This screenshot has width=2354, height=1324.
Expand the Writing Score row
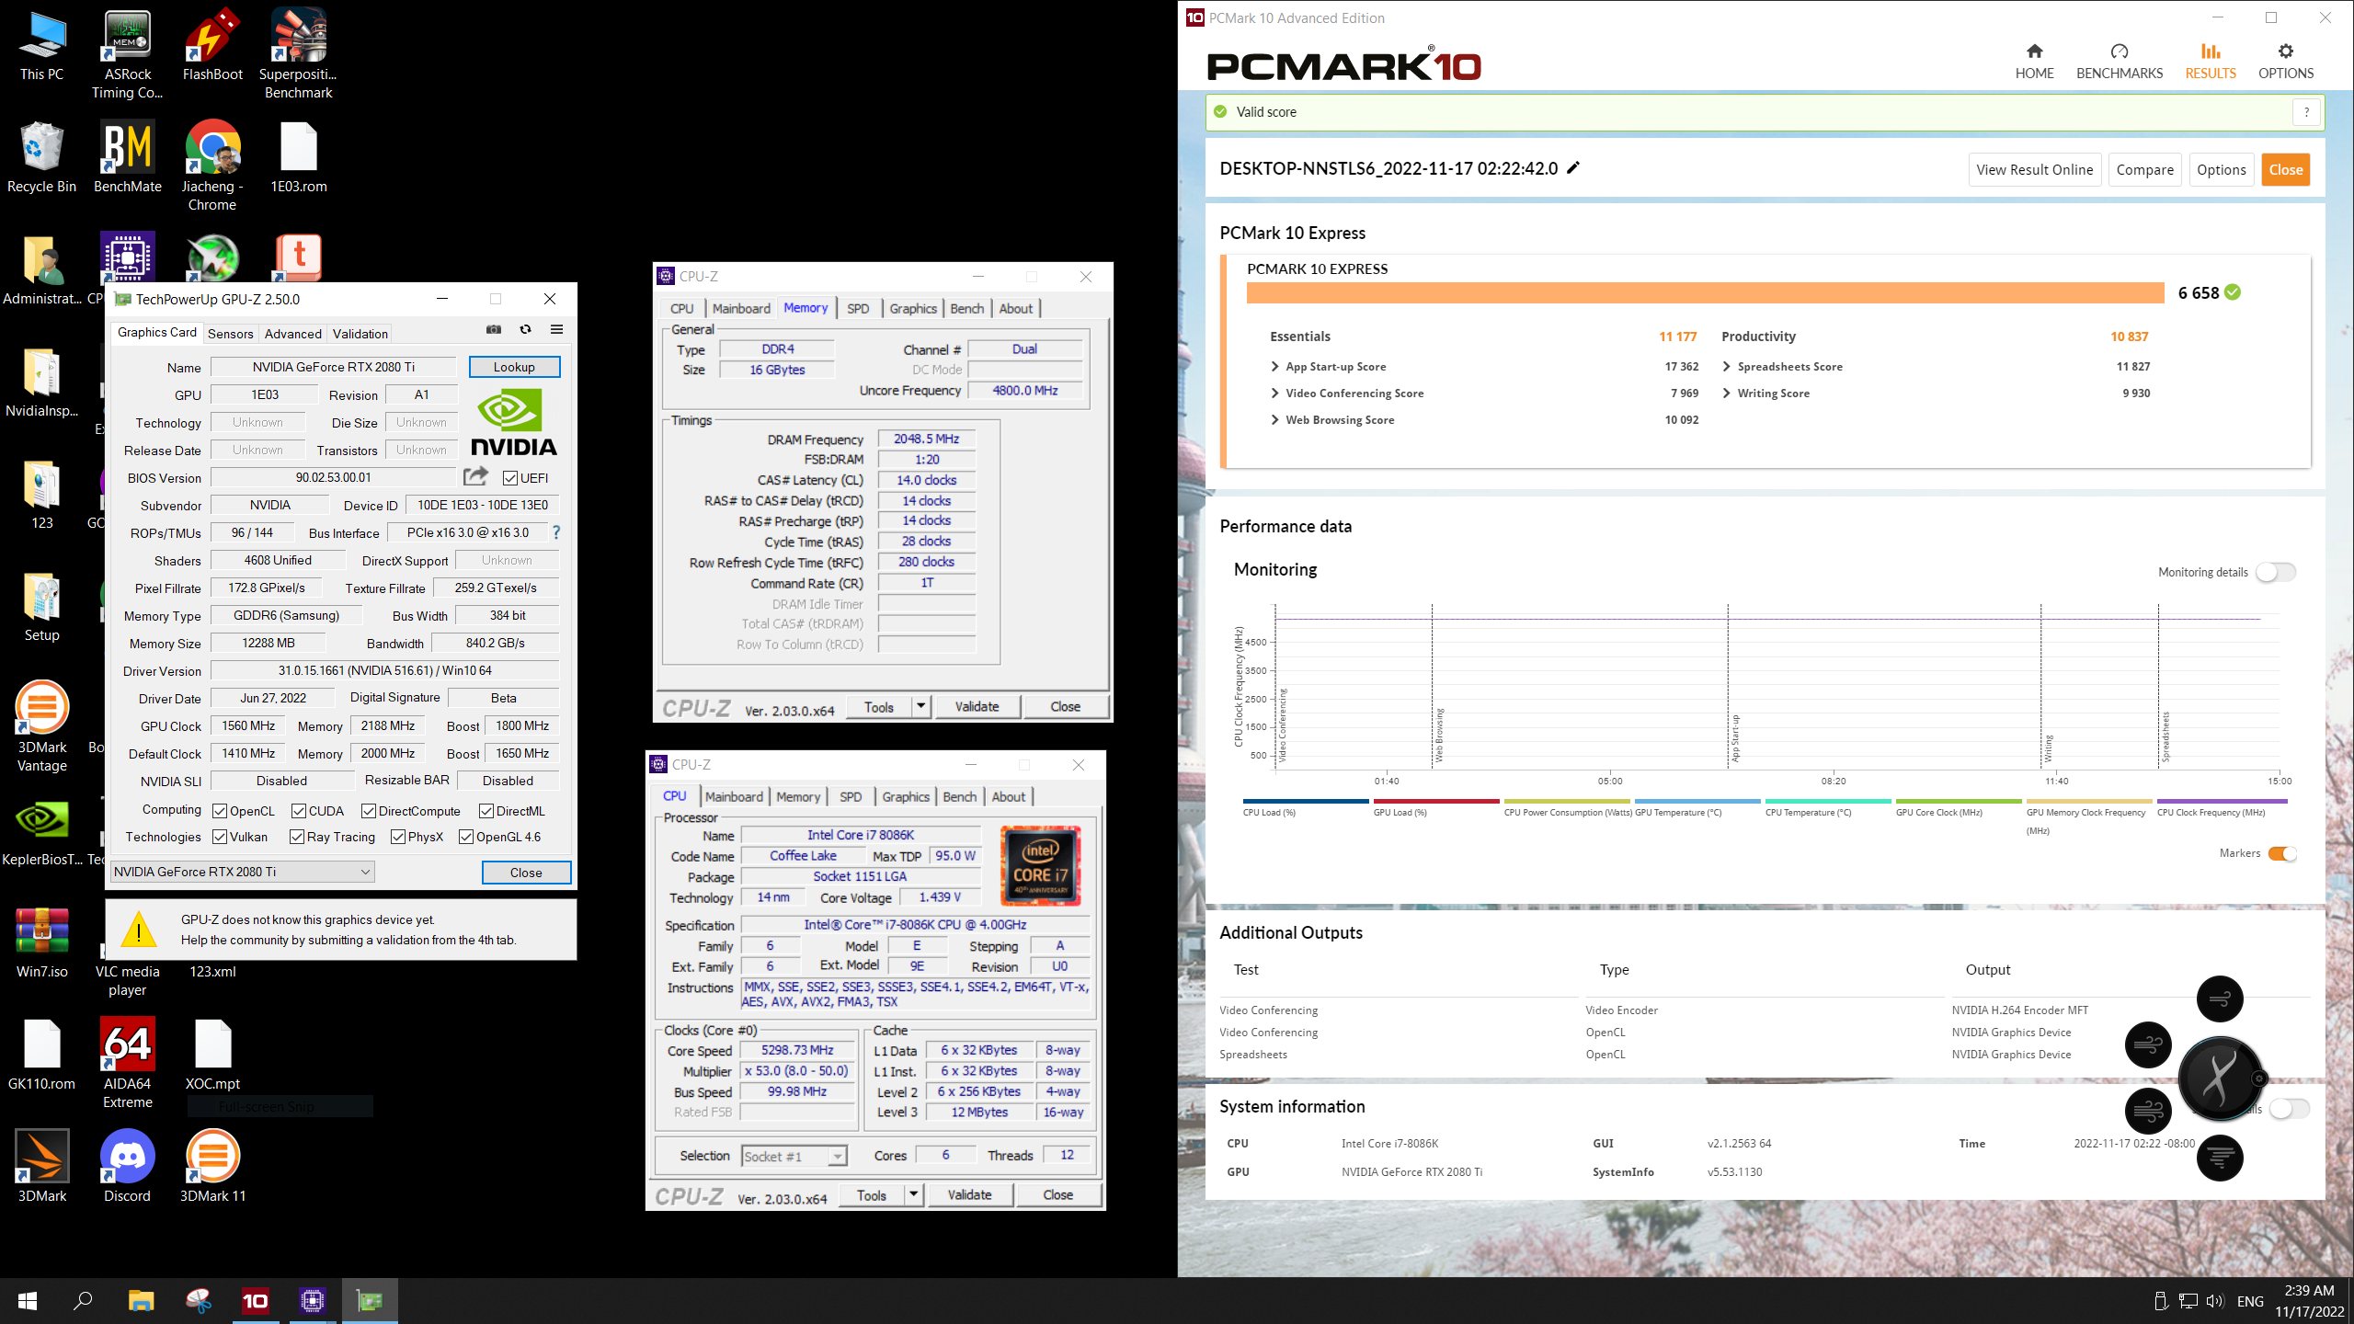tap(1726, 393)
